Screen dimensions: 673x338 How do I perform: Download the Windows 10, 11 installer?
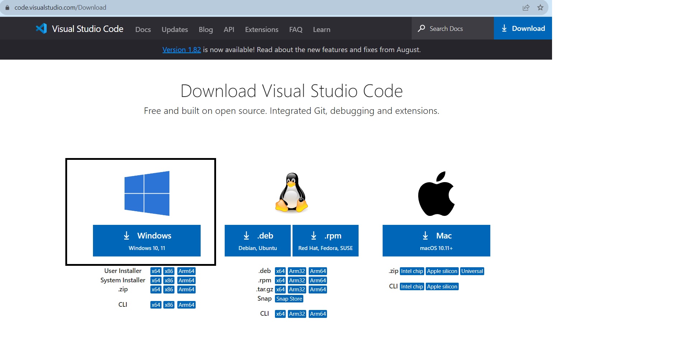147,241
